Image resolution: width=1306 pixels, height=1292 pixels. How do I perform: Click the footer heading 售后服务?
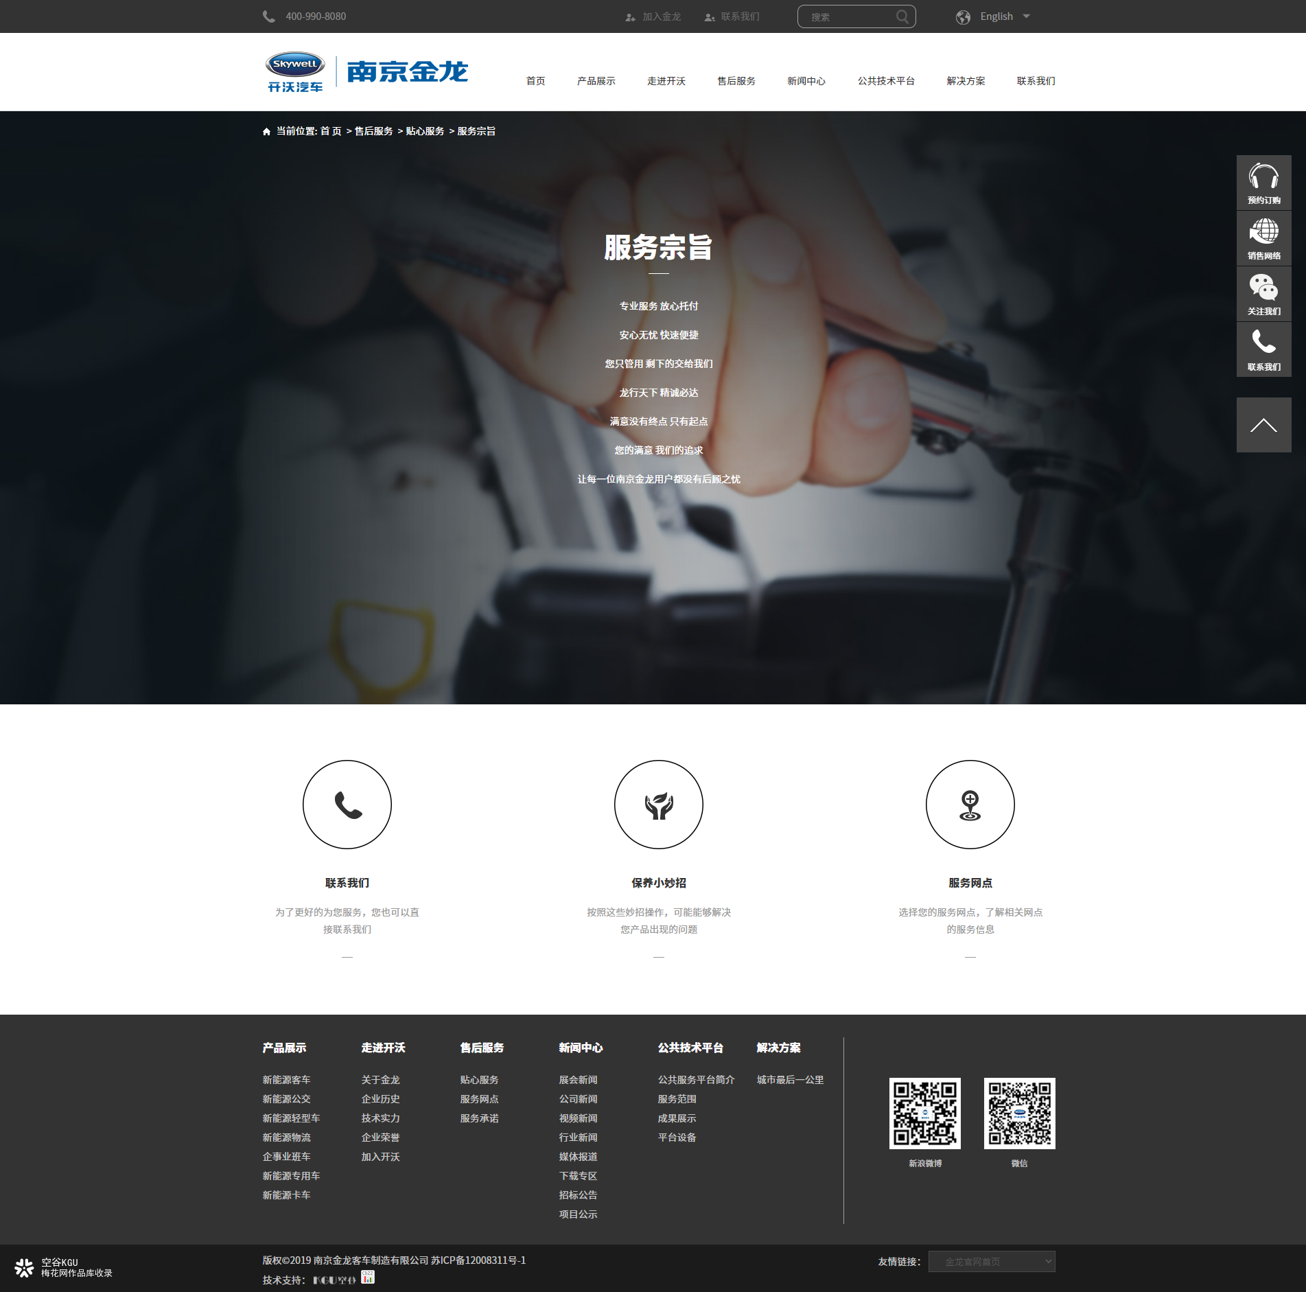click(x=482, y=1048)
